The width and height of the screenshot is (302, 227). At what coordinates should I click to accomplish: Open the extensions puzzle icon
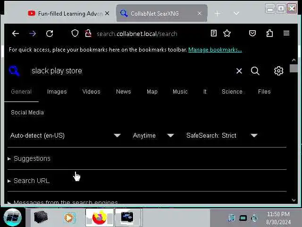click(x=269, y=33)
